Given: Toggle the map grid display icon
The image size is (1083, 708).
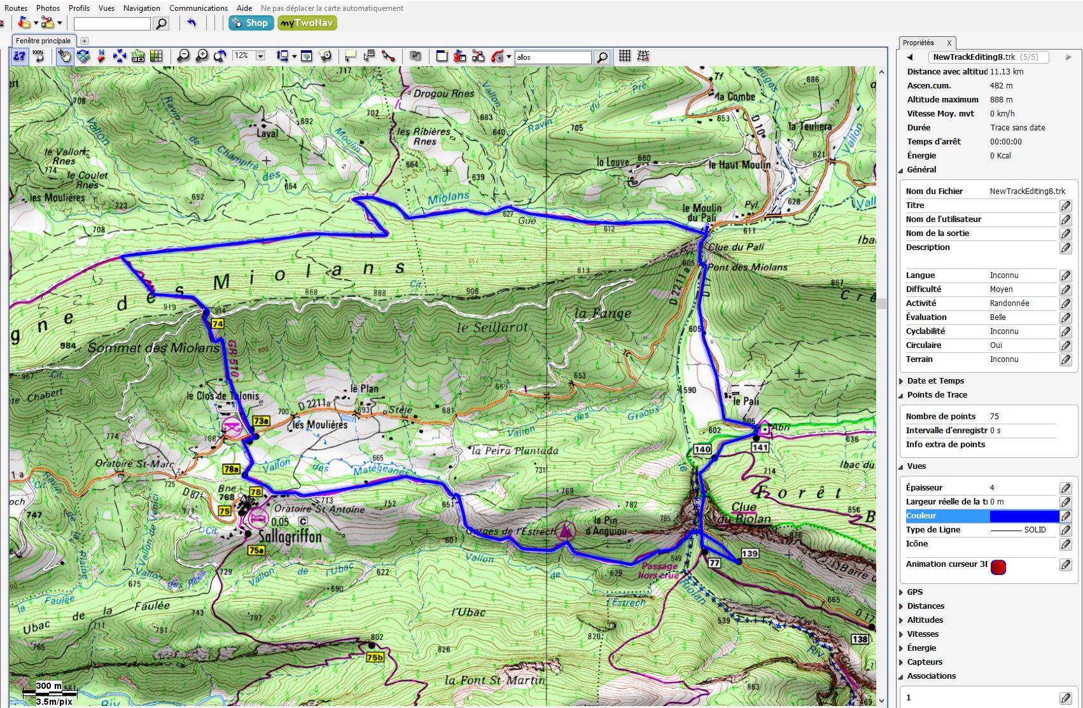Looking at the screenshot, I should [x=625, y=56].
